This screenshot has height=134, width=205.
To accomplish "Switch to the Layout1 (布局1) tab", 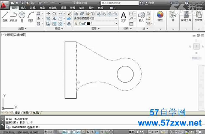I will tap(26, 113).
